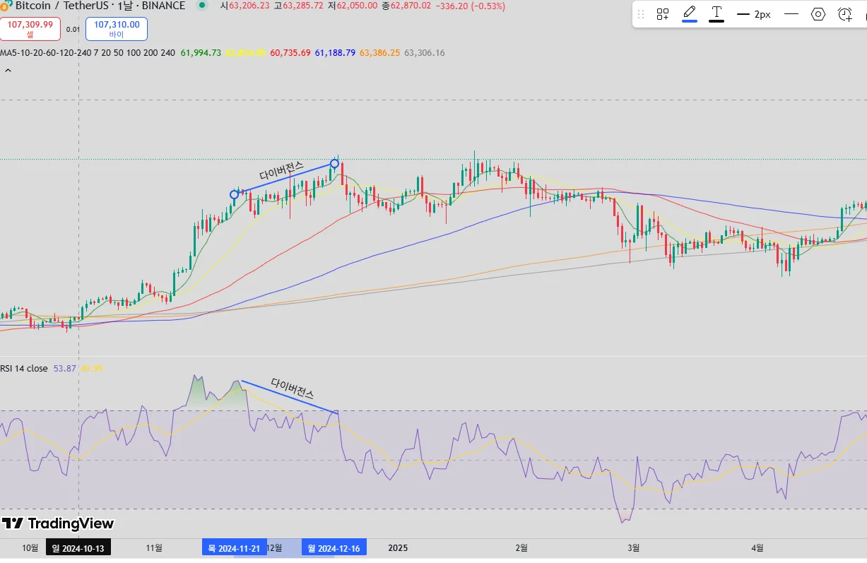Screen dimensions: 867x563
Task: Click the 2024-11-21 date label
Action: (234, 548)
